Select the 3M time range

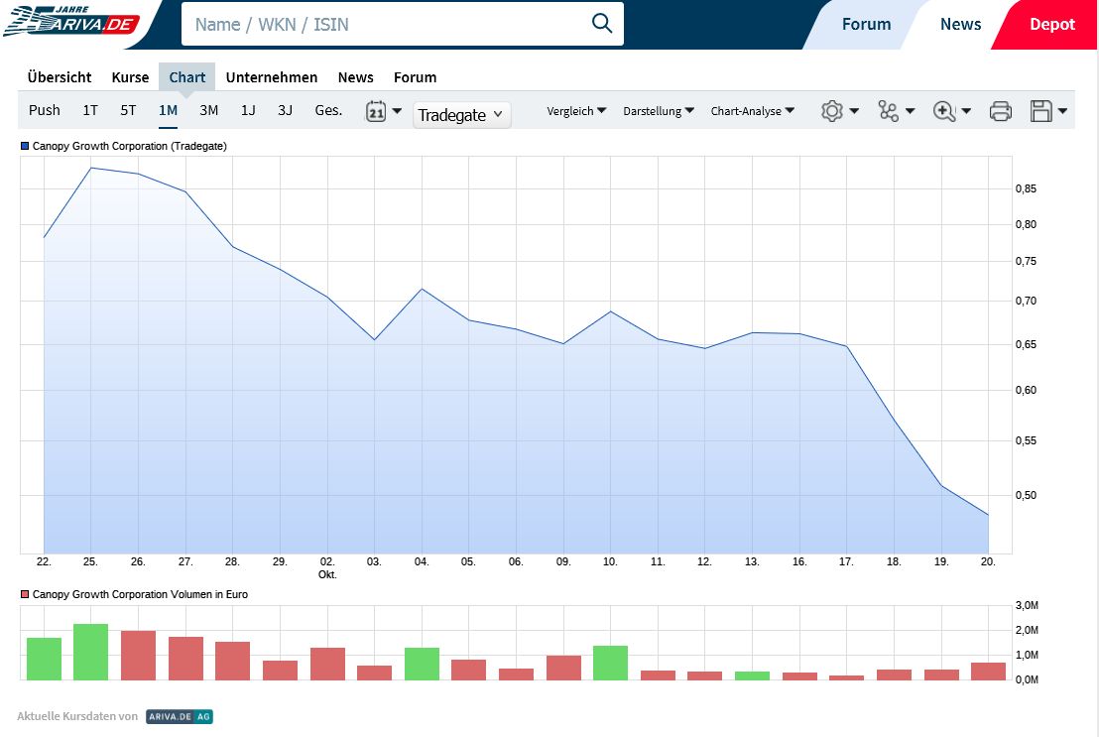[x=208, y=110]
